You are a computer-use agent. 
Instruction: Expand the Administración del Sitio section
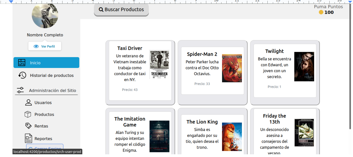[x=52, y=91]
